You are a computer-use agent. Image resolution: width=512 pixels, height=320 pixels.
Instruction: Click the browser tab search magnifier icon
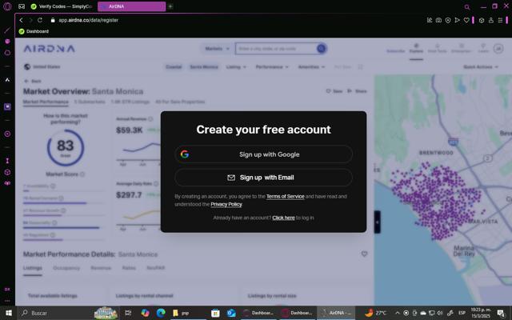click(x=467, y=7)
